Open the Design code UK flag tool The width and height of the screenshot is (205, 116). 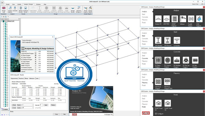(x=4, y=10)
